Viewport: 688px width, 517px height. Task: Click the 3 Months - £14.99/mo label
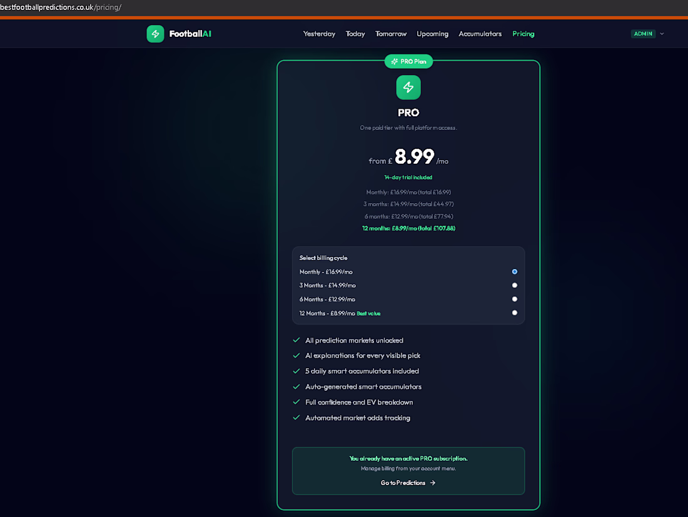click(x=327, y=286)
